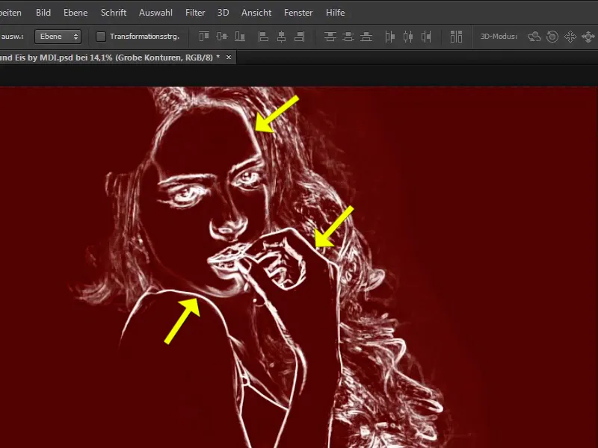Click the Distribute left edges icon
The width and height of the screenshot is (598, 448).
click(389, 37)
